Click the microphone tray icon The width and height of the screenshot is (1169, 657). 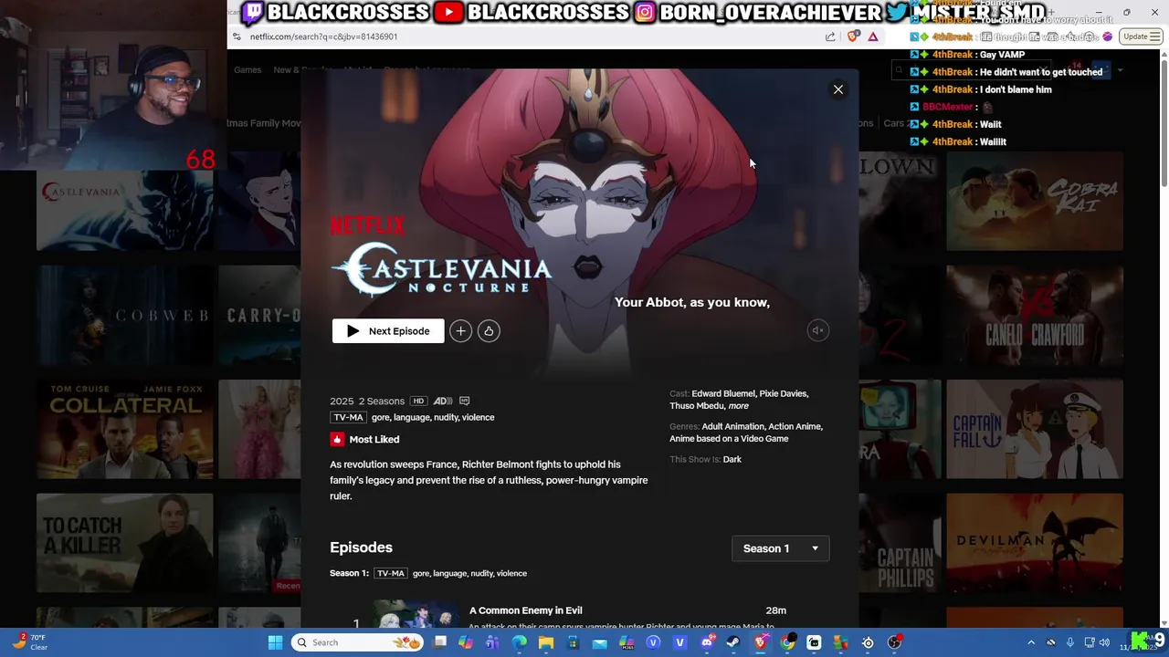(x=1069, y=642)
